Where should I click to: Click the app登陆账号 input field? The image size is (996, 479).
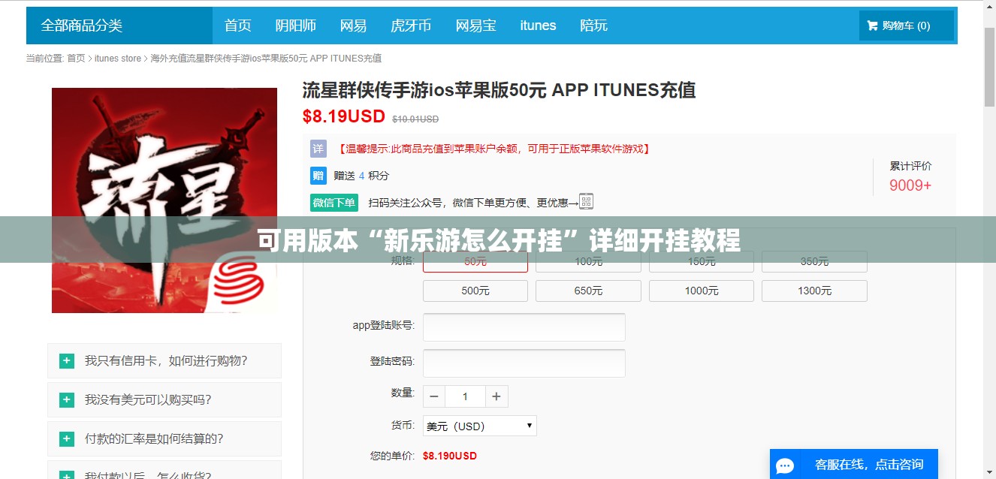[524, 327]
